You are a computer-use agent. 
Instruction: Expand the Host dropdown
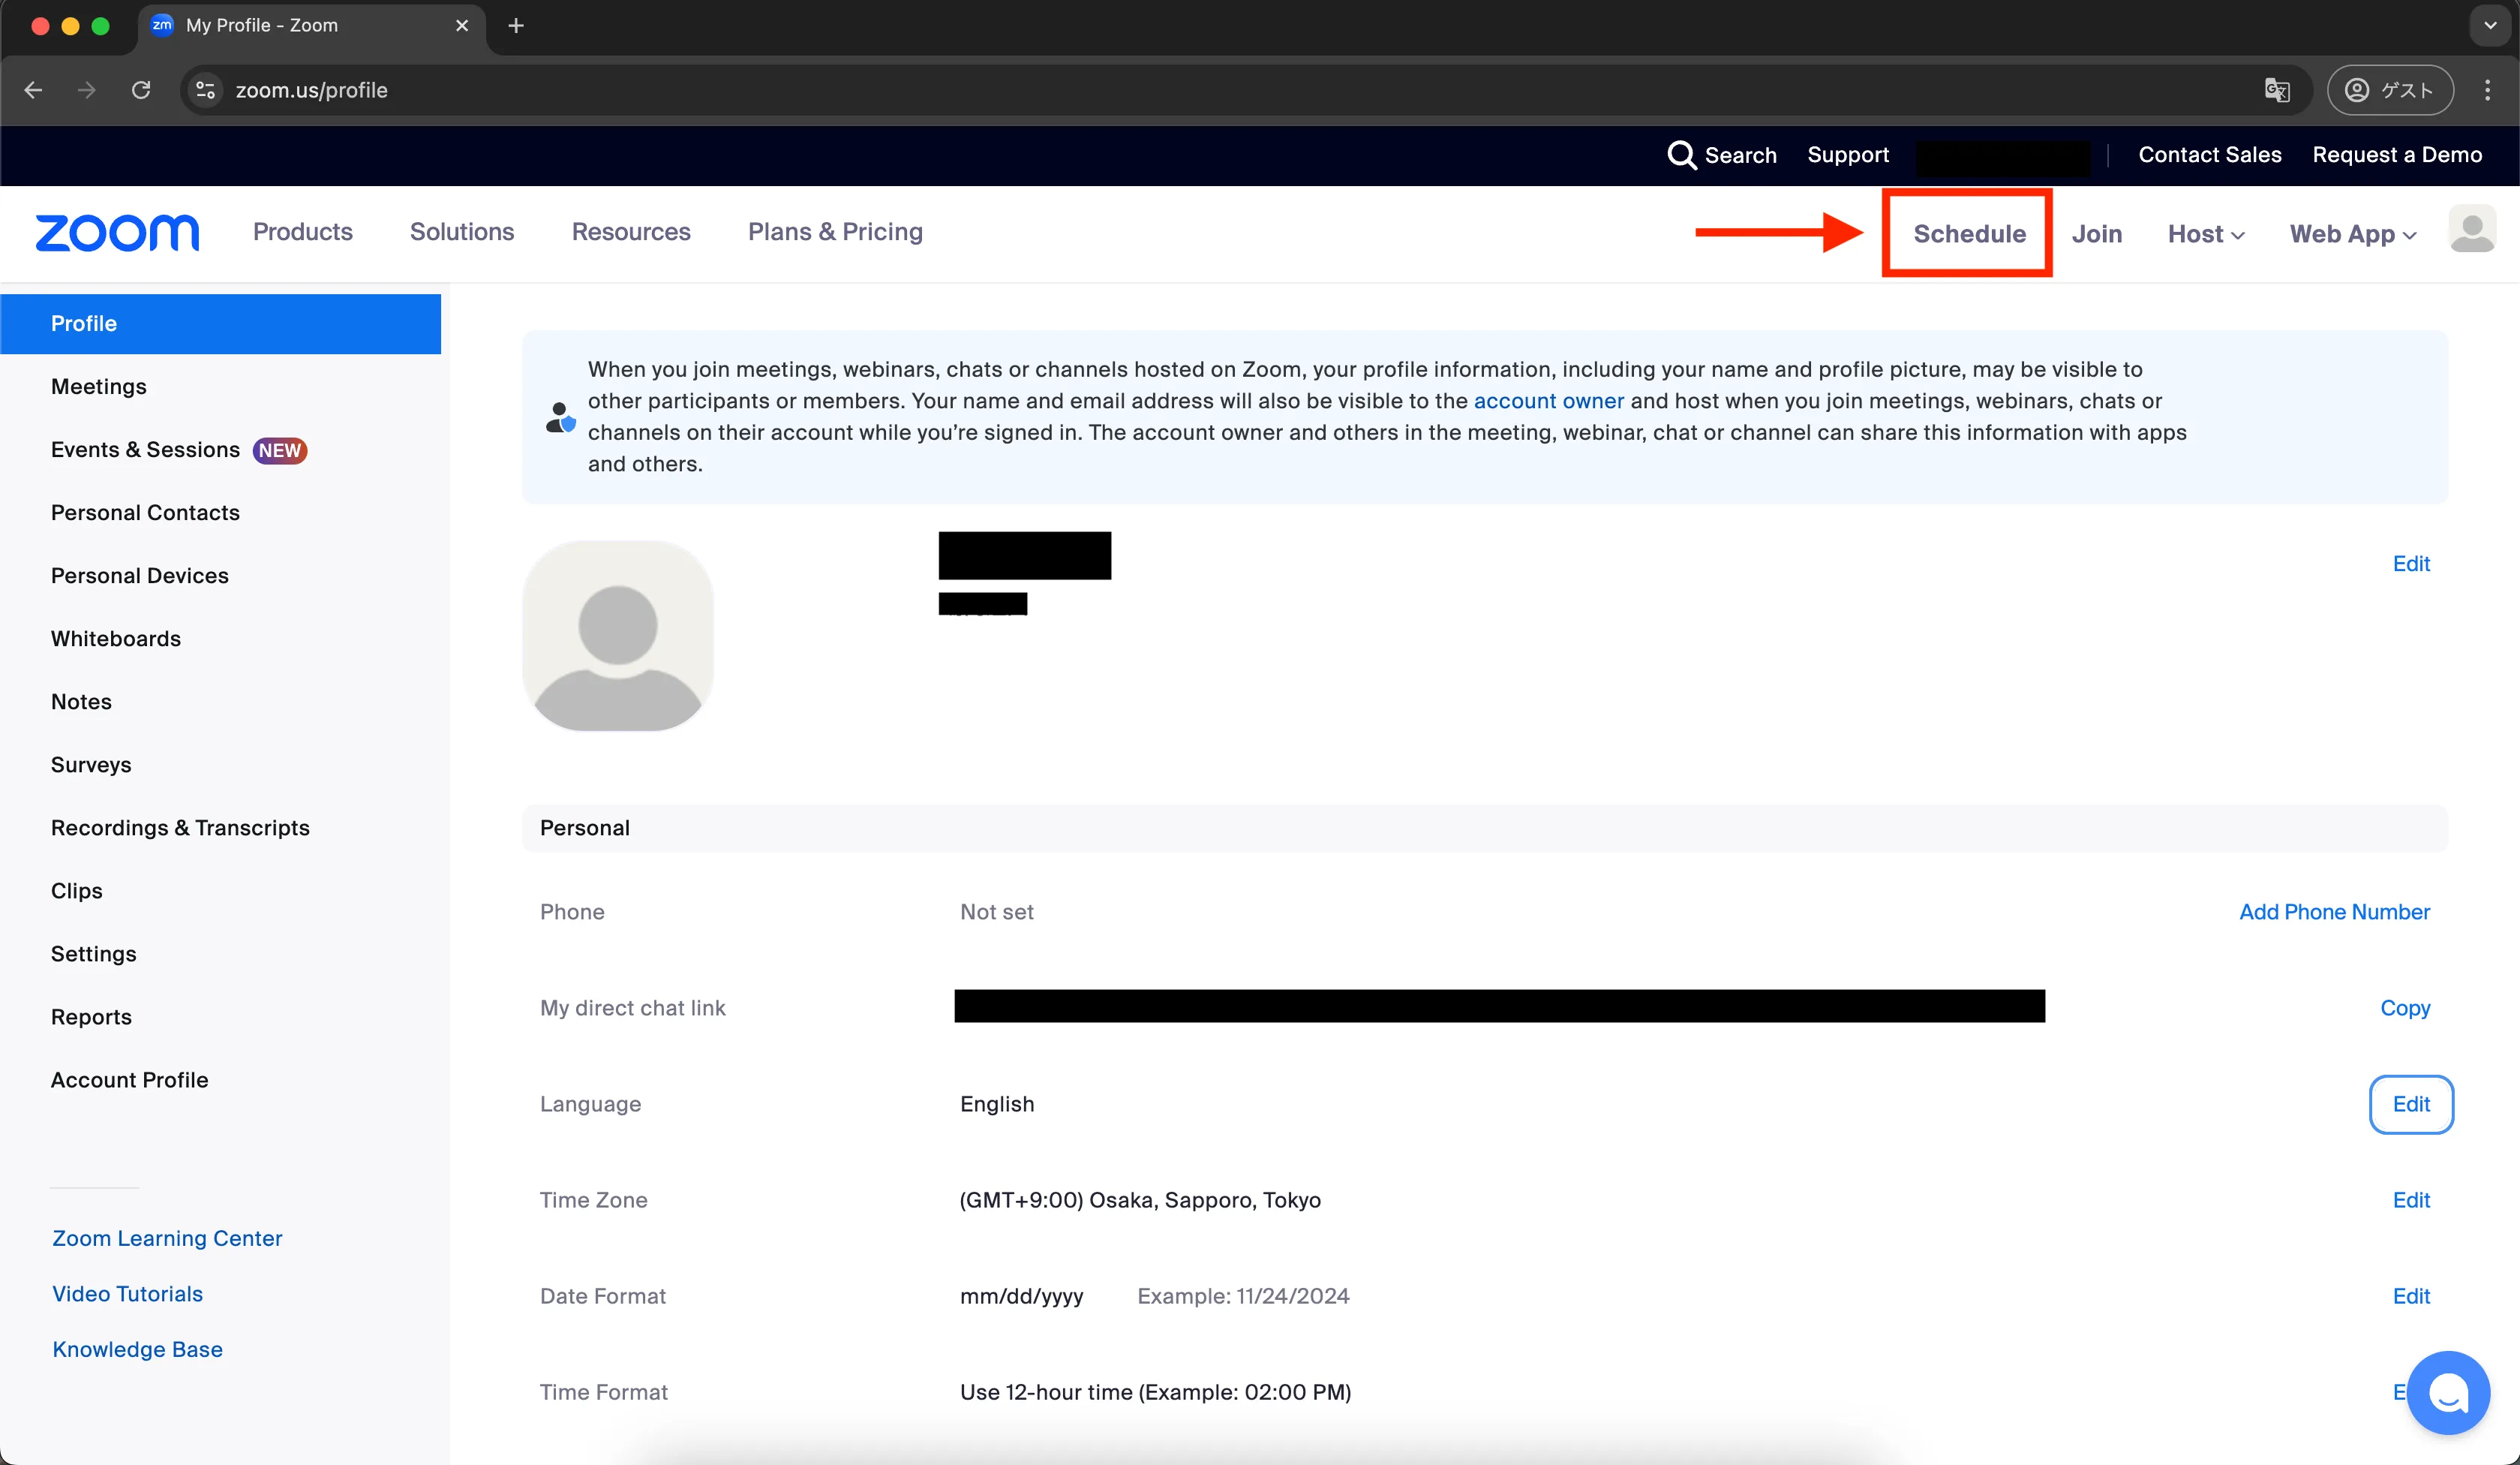pos(2205,234)
